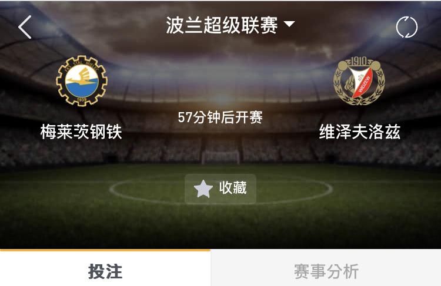Screen dimensions: 441x286
Task: Click the white triangle after 波兰超级联赛
Action: 289,24
